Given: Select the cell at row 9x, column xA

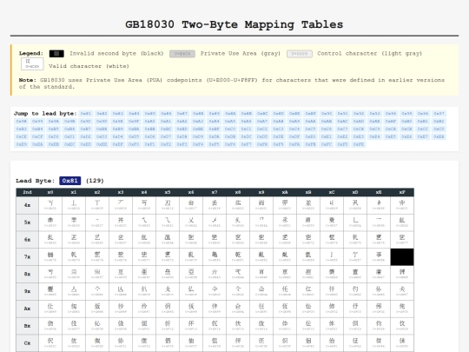Looking at the screenshot, I should pyautogui.click(x=285, y=291).
